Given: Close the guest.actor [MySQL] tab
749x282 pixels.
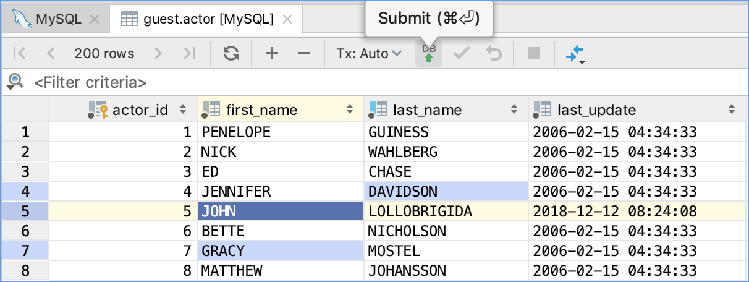Looking at the screenshot, I should [287, 19].
